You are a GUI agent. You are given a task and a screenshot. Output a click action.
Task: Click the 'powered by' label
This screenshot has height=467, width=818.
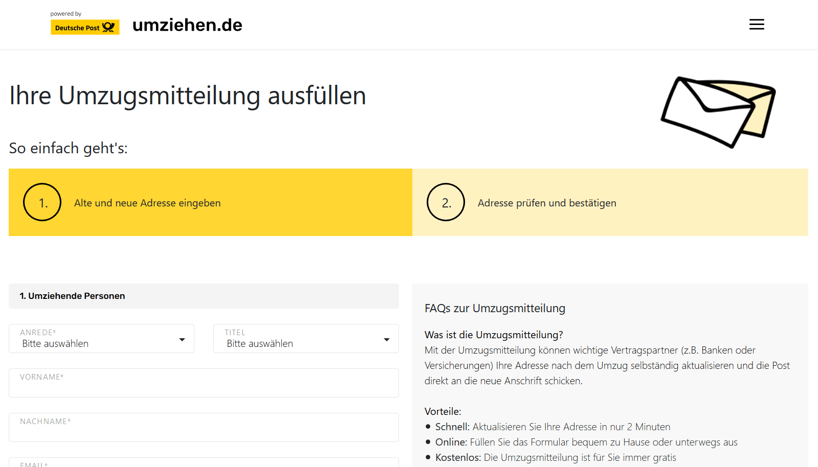[x=66, y=14]
